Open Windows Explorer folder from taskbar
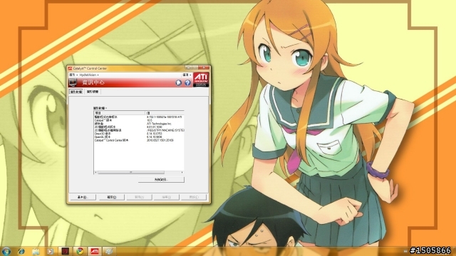Viewport: 456px width, 256px height. point(36,251)
